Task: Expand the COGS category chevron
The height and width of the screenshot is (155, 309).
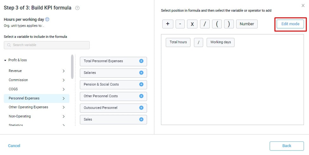Action: point(64,89)
